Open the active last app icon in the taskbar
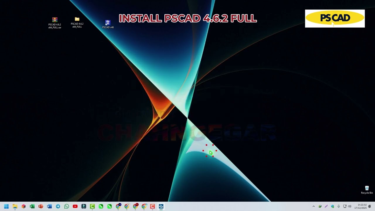This screenshot has width=375, height=211. [x=161, y=206]
